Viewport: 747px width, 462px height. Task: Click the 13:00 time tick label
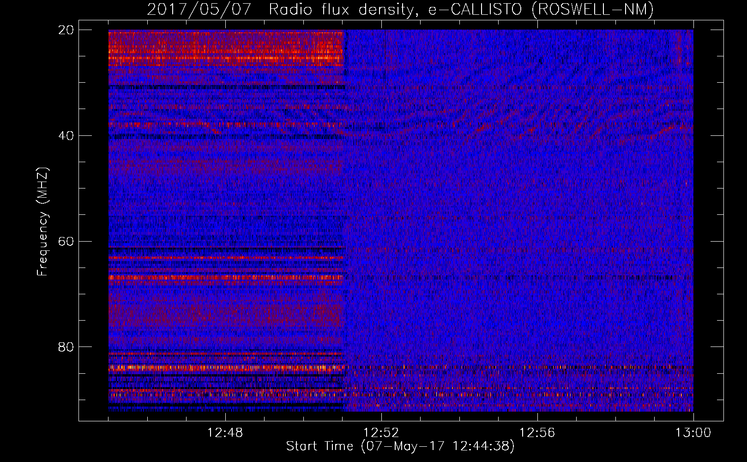pyautogui.click(x=693, y=433)
